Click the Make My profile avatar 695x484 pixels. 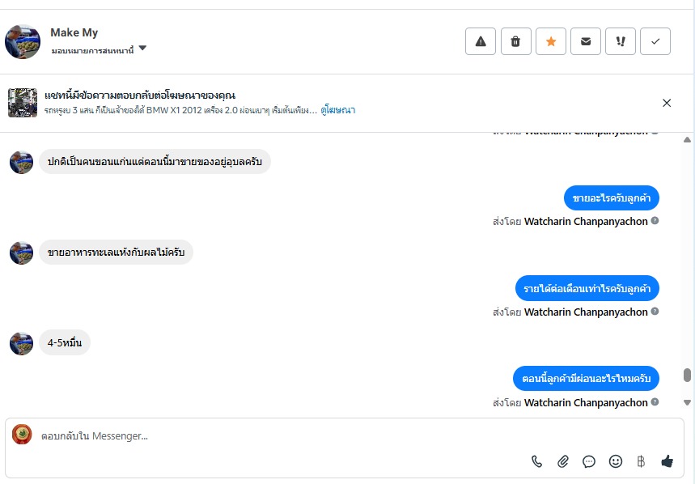tap(23, 41)
